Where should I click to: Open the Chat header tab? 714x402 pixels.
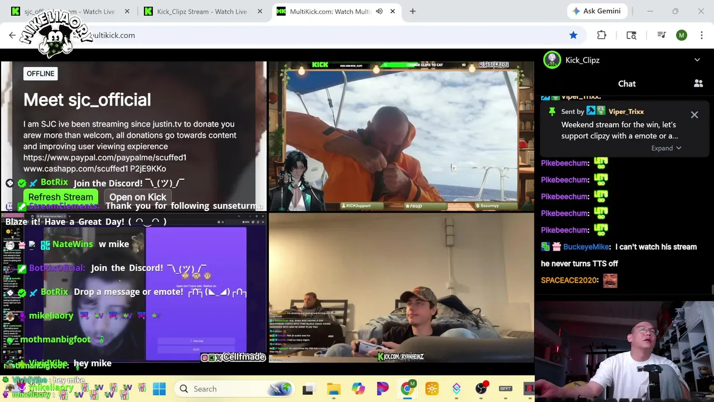coord(627,84)
